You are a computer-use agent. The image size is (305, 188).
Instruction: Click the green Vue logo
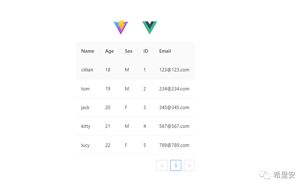(x=150, y=28)
